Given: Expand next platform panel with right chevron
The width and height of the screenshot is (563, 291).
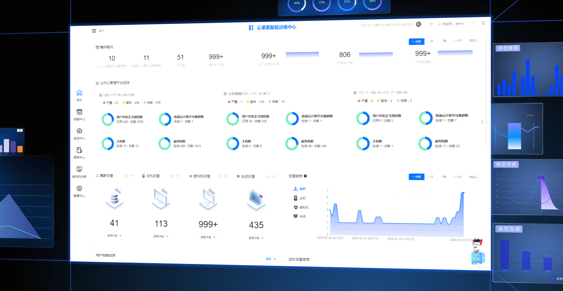Looking at the screenshot, I should pos(482,122).
